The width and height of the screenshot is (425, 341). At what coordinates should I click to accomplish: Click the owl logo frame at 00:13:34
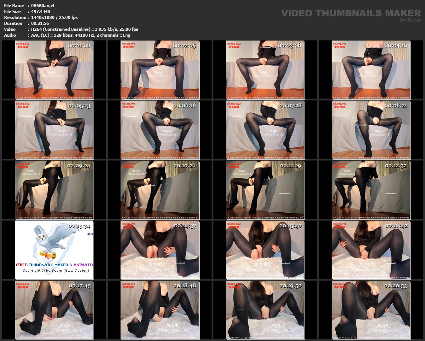tap(54, 250)
